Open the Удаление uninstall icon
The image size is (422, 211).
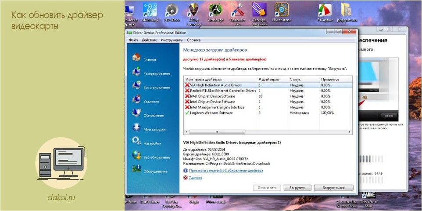[x=136, y=99]
